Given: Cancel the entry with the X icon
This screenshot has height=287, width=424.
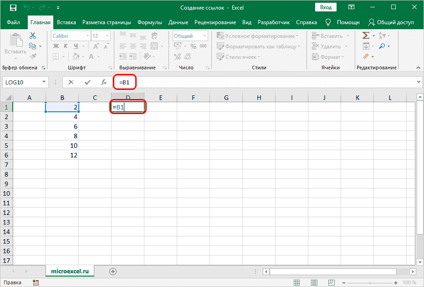Looking at the screenshot, I should coord(71,82).
